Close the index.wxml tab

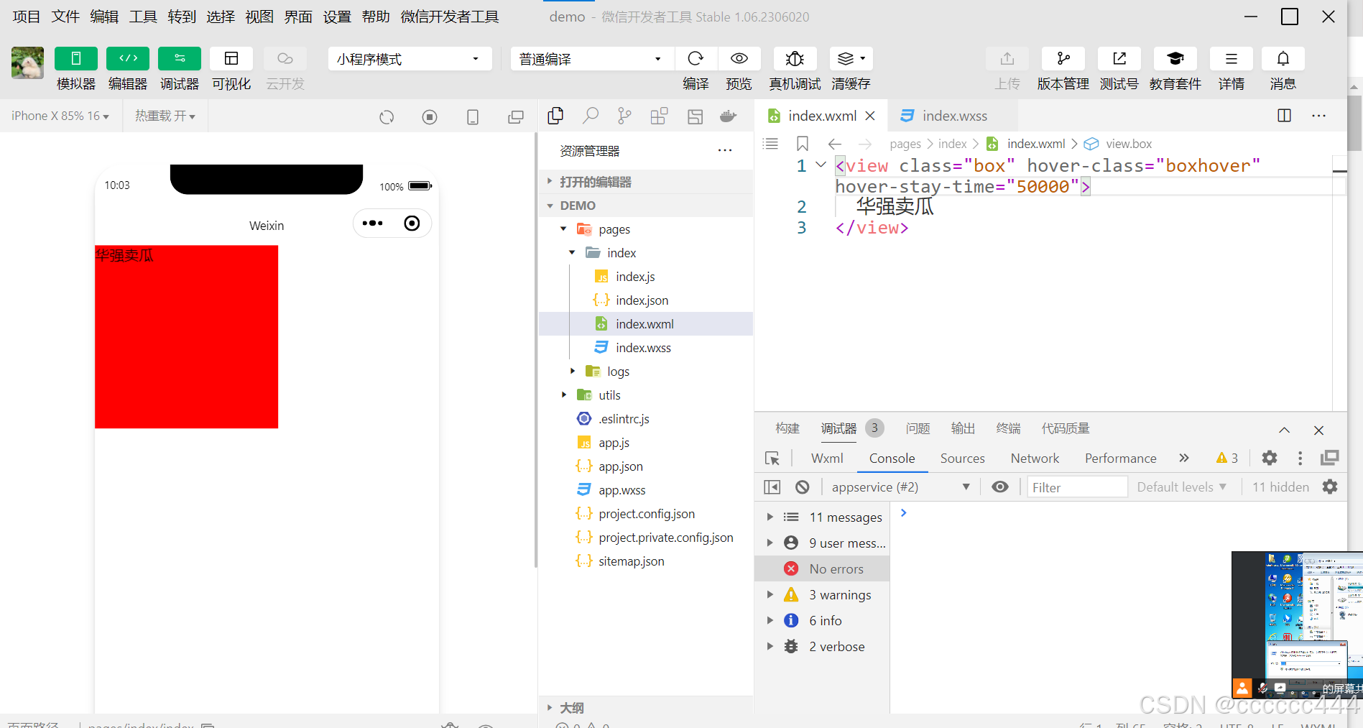point(870,116)
